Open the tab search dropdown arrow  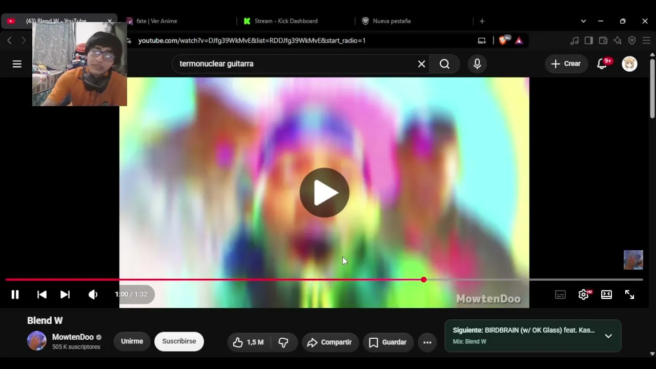pyautogui.click(x=583, y=21)
